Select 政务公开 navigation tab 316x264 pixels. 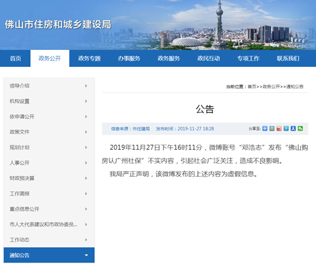tap(50, 58)
